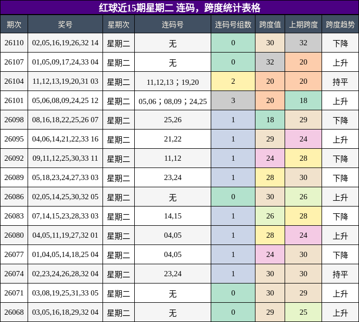Select the 跨度趋势 column header
The width and height of the screenshot is (359, 322).
point(340,24)
